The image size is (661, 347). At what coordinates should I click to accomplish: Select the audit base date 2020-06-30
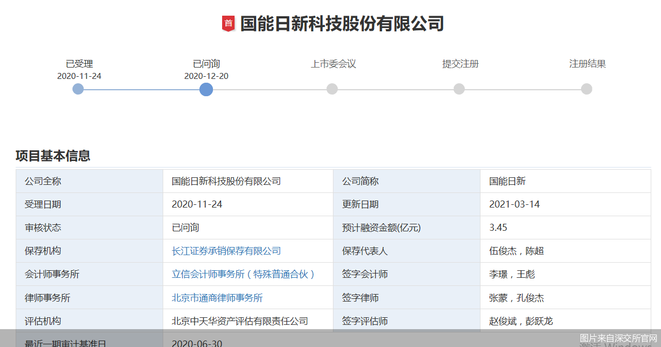(197, 343)
